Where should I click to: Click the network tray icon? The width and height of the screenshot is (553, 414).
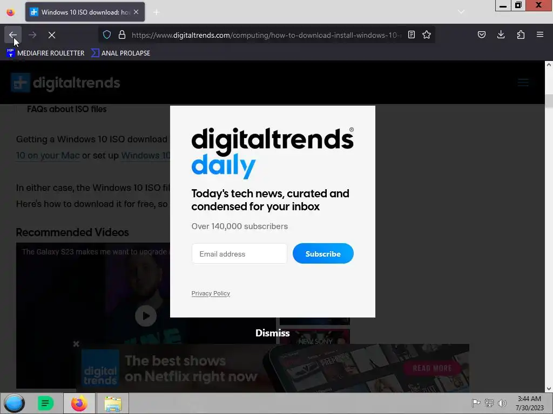pyautogui.click(x=489, y=403)
